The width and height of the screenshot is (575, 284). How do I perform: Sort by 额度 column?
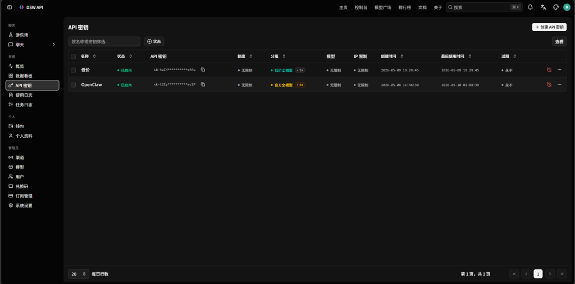(245, 56)
